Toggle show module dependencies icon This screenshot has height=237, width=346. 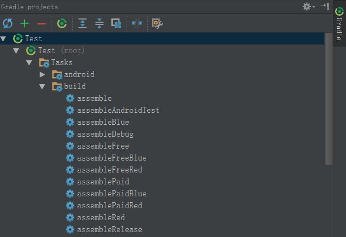(x=116, y=23)
